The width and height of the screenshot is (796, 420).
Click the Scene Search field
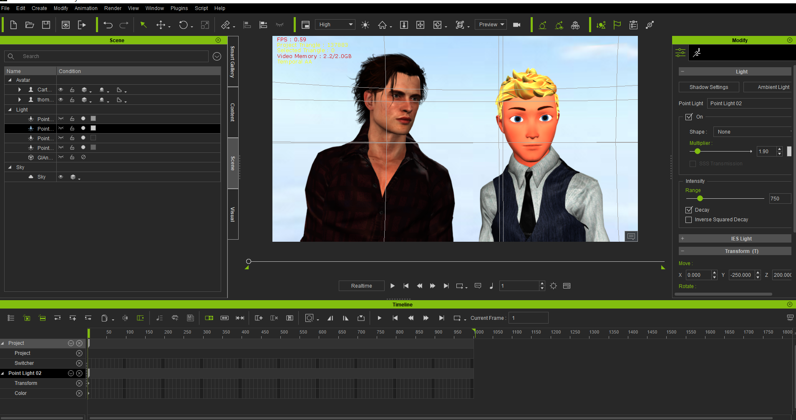[106, 56]
